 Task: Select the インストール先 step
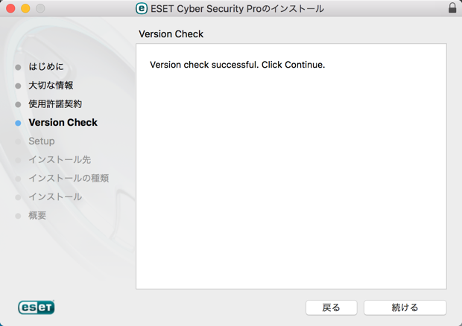click(x=60, y=159)
